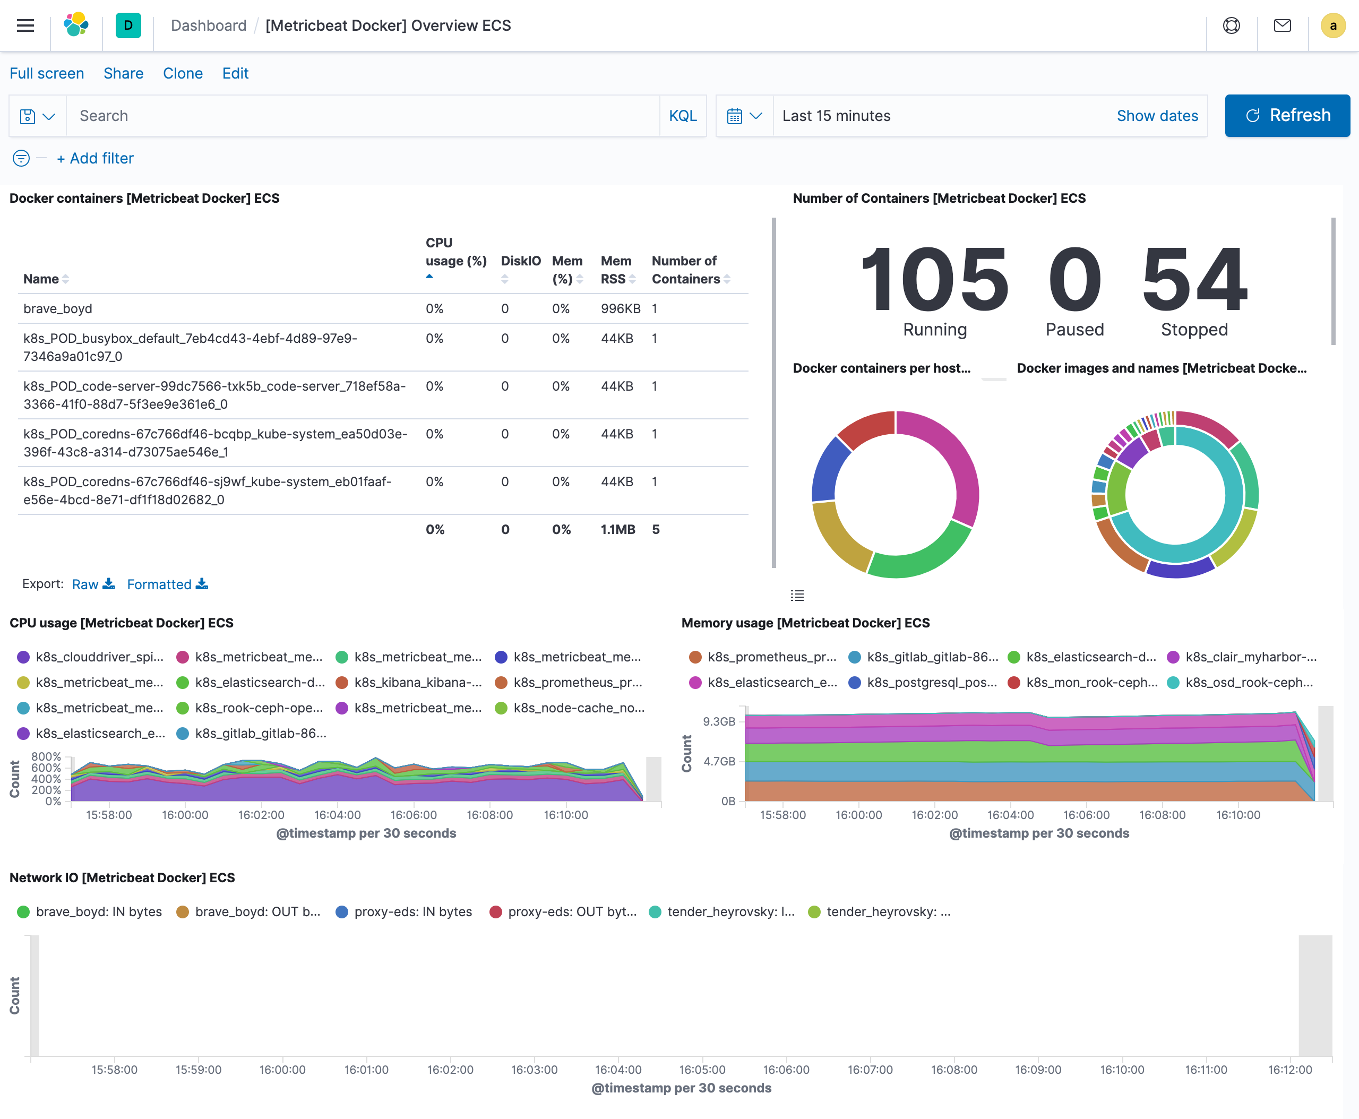Toggle k8s_node-cache_no legend color swatch
The width and height of the screenshot is (1359, 1119).
point(501,708)
